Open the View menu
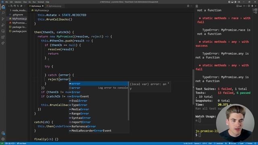Image resolution: width=258 pixels, height=145 pixels. tap(25, 2)
